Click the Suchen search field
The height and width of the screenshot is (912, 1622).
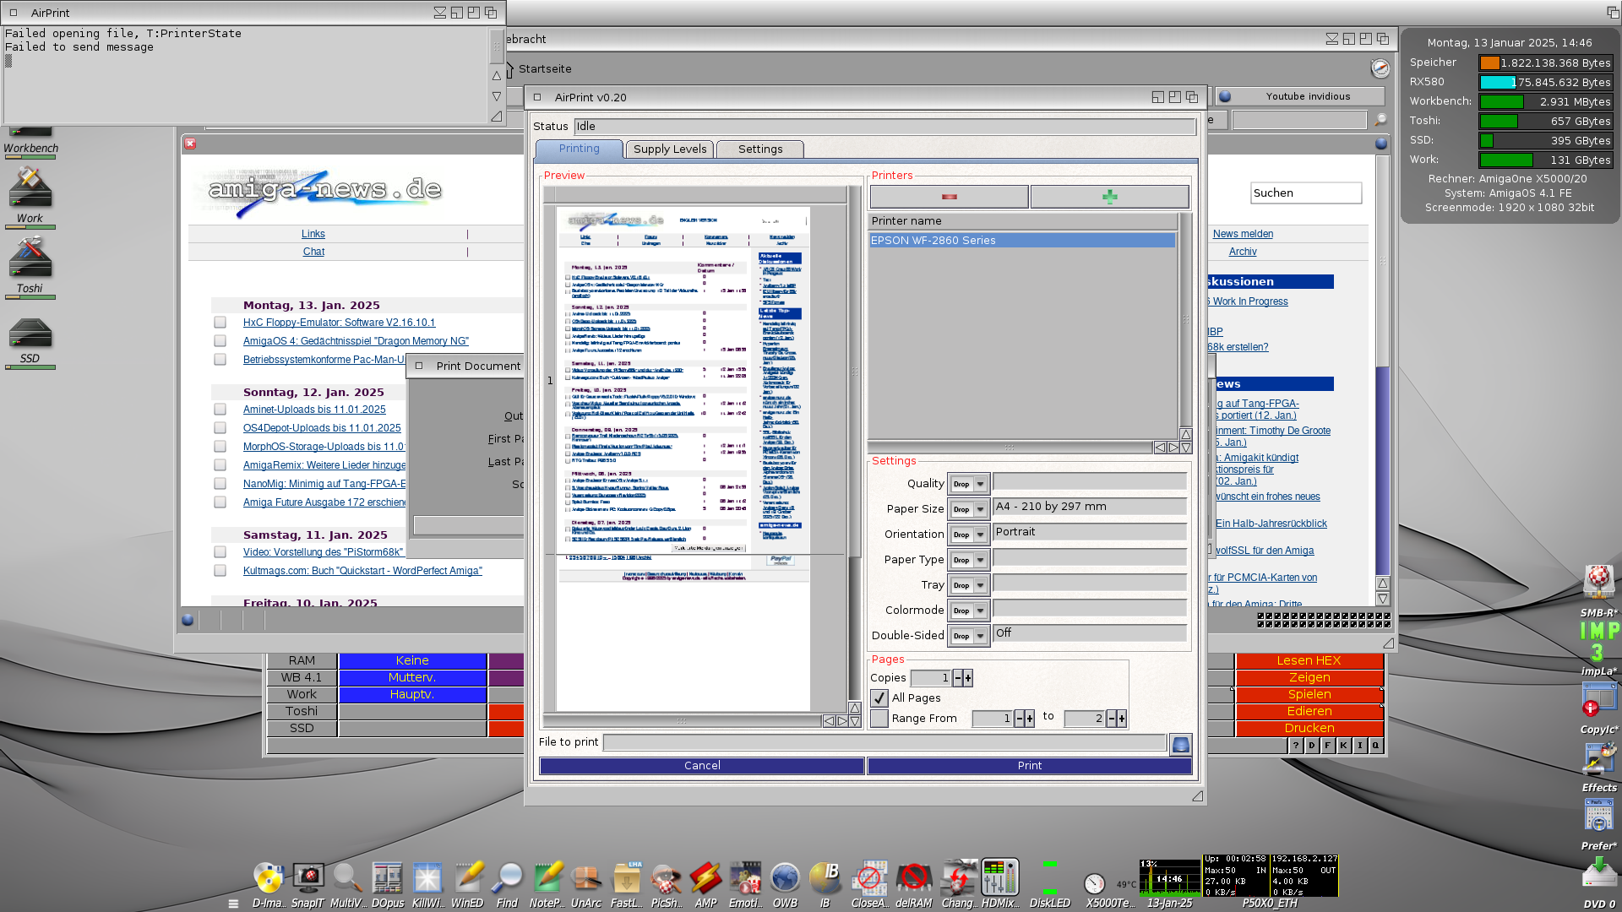click(x=1306, y=193)
